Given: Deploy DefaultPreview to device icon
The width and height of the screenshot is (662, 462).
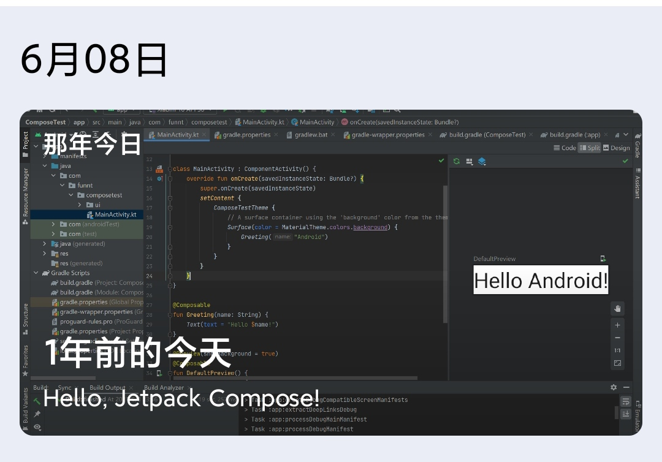Looking at the screenshot, I should coord(603,259).
